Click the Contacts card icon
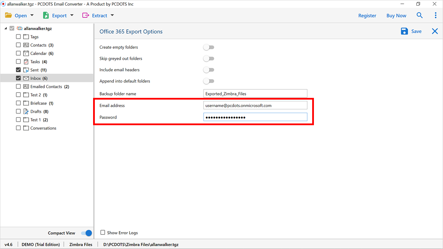Screen dimensions: 443x249 tap(26, 45)
